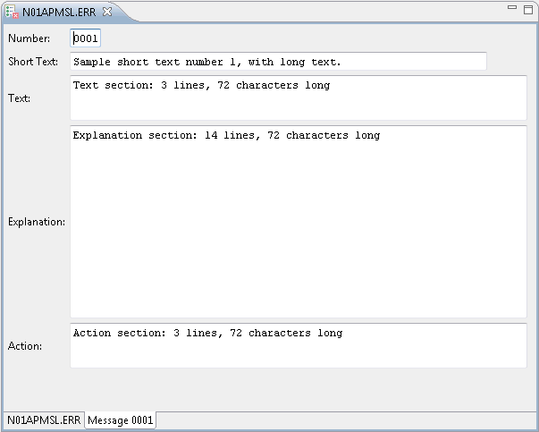Click the 'Text:' label
This screenshot has height=432, width=539.
coord(20,98)
